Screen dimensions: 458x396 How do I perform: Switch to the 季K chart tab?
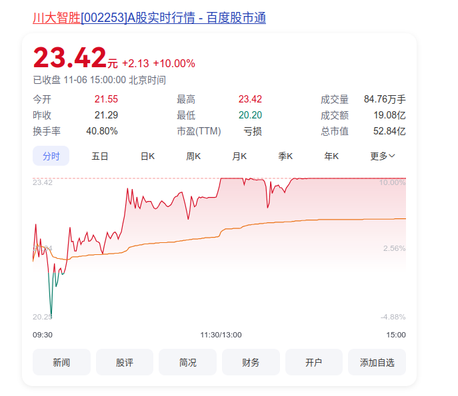click(x=285, y=156)
